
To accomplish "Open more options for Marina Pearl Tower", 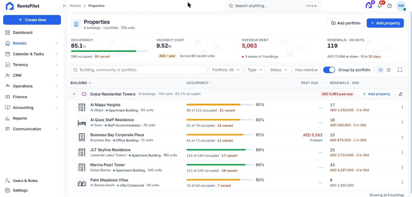I will (x=402, y=167).
